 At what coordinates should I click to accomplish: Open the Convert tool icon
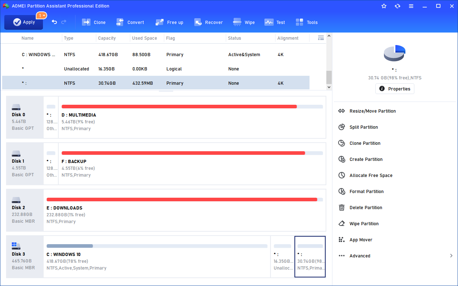[120, 22]
